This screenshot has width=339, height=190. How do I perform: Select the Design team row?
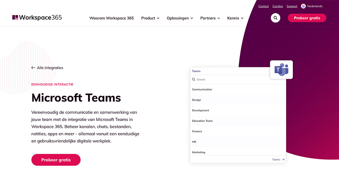point(238,100)
